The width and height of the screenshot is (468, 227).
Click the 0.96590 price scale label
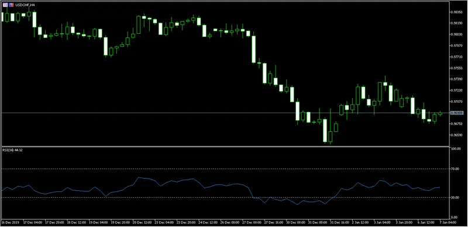[x=457, y=135]
